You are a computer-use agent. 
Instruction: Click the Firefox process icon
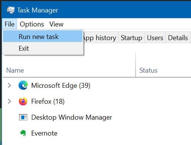(23, 101)
